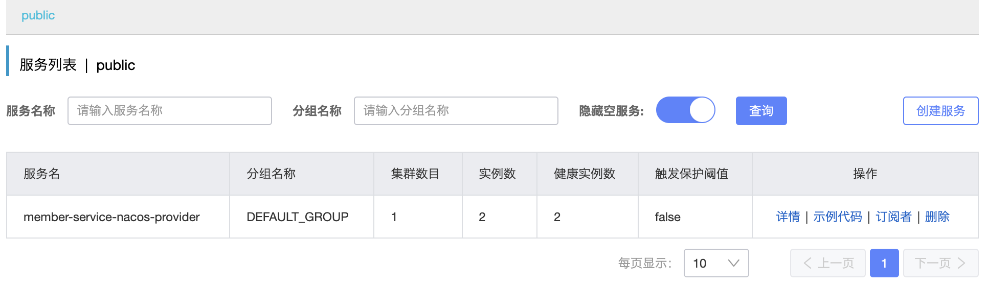Focus the 服务名称 input field
Viewport: 987px width, 285px height.
pos(170,111)
